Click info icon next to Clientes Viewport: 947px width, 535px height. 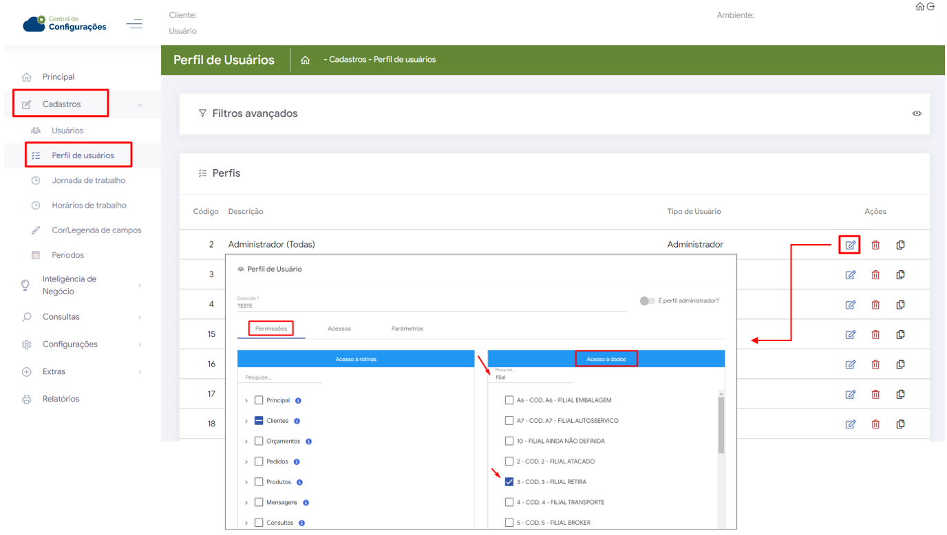(x=297, y=421)
